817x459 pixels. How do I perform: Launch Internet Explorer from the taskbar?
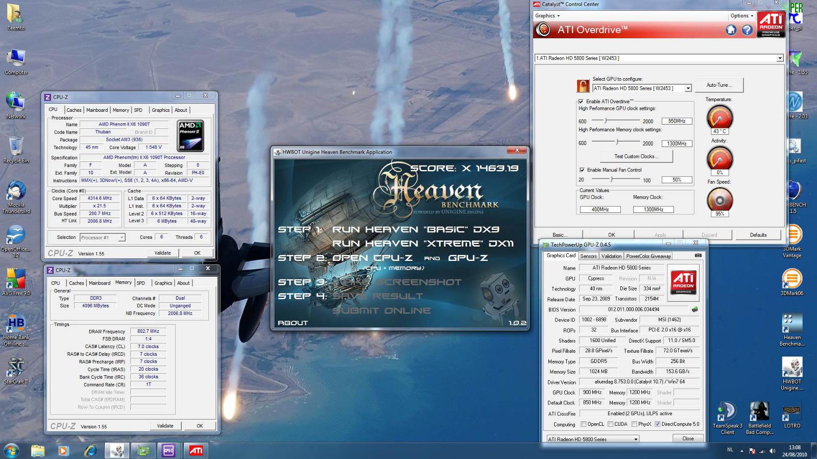click(90, 450)
